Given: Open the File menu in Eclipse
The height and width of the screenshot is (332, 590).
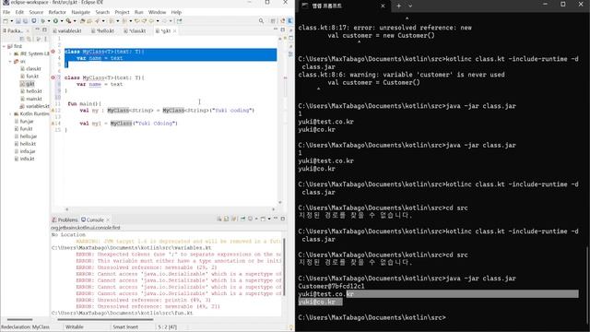Looking at the screenshot, I should point(6,12).
